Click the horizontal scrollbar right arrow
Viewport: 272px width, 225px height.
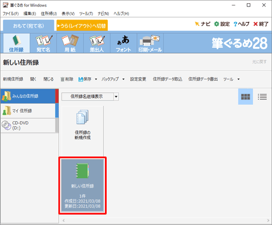click(268, 221)
